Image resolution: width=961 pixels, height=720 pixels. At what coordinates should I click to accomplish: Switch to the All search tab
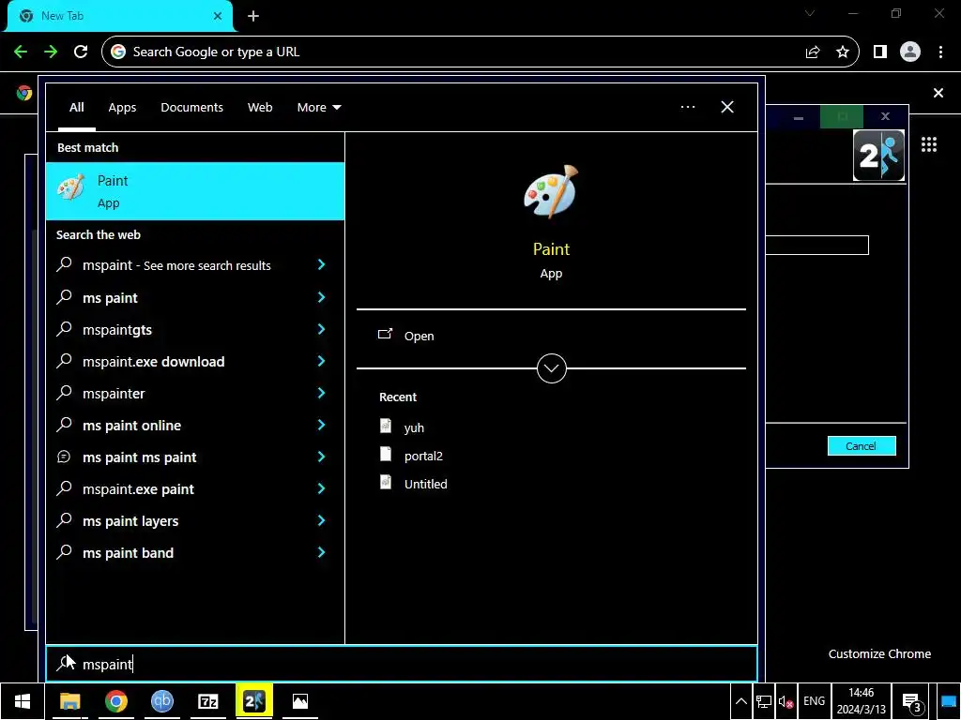(77, 107)
